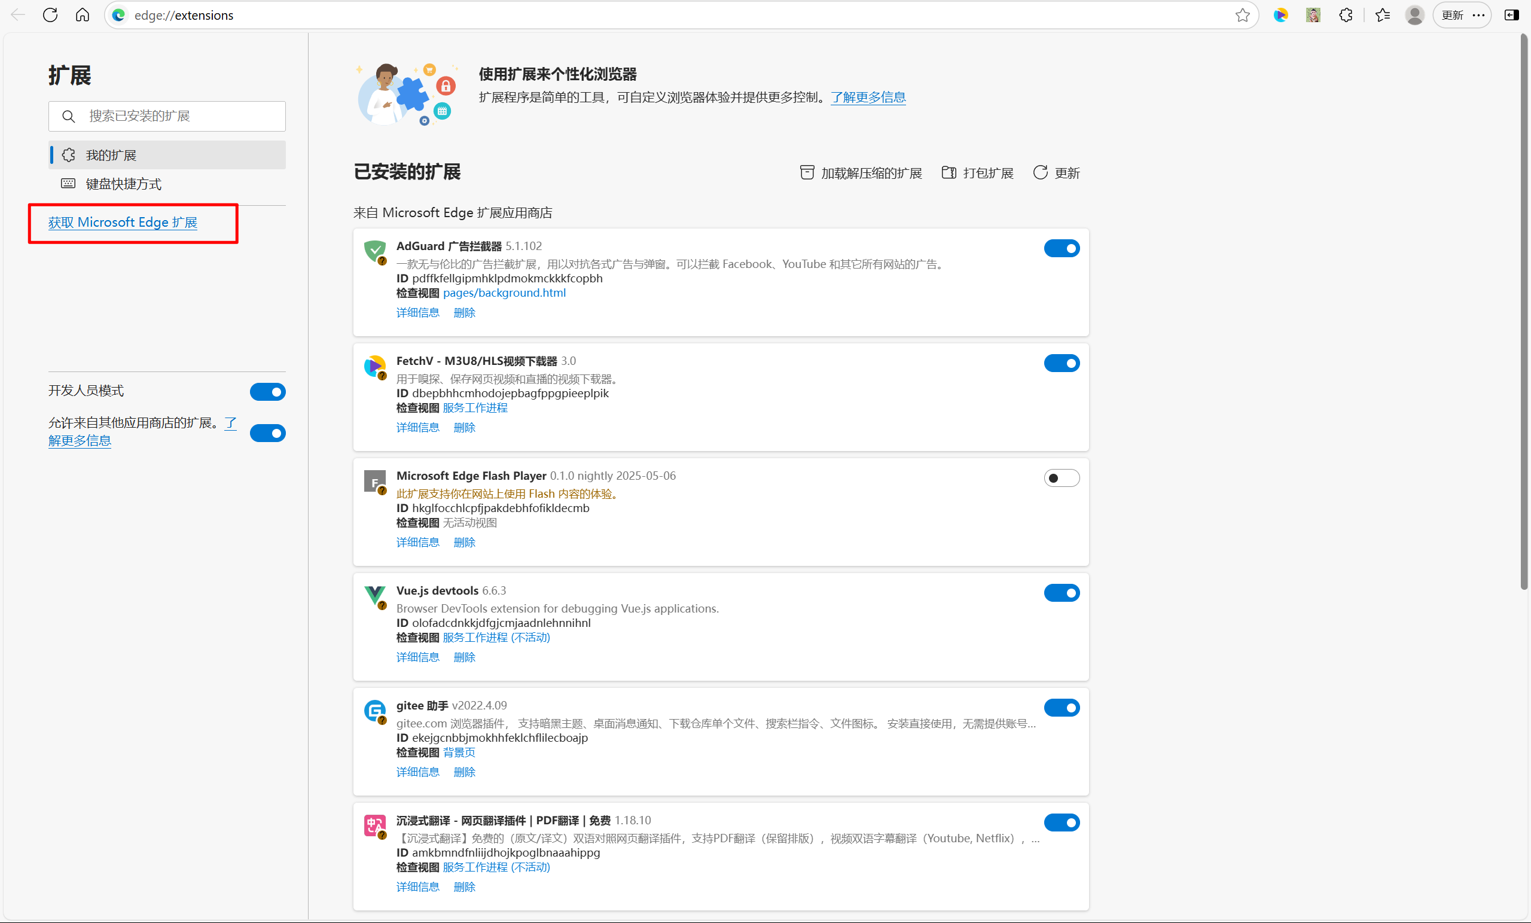The width and height of the screenshot is (1531, 923).
Task: Go to the home page icon
Action: (x=83, y=15)
